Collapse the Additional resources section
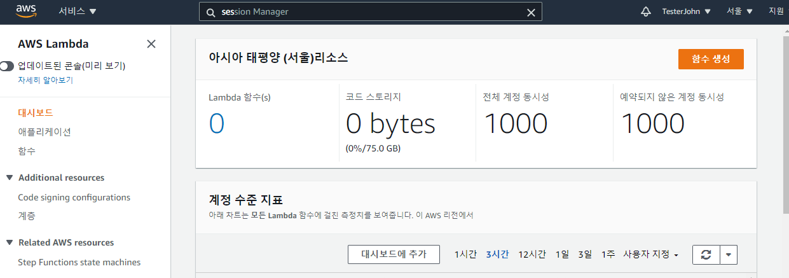Viewport: 789px width, 278px height. pyautogui.click(x=10, y=177)
